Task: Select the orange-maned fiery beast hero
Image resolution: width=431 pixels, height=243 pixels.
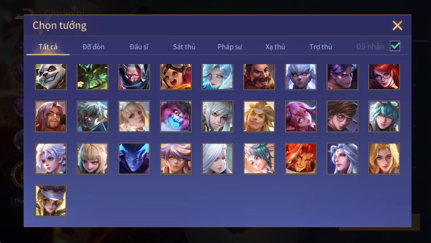Action: coord(301,159)
